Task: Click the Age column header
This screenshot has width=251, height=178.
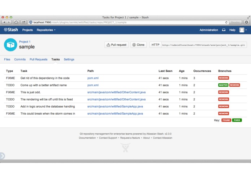Action: click(182, 71)
